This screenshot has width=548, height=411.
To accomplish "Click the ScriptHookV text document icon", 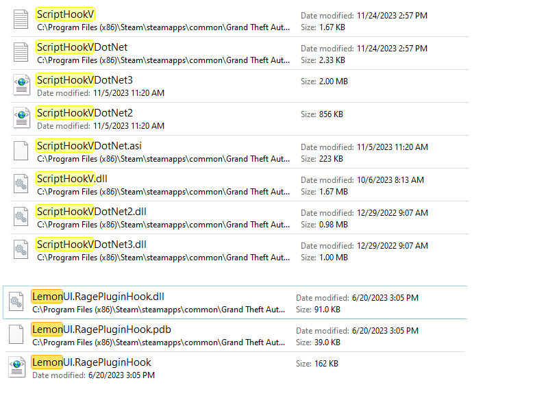I will click(x=21, y=19).
